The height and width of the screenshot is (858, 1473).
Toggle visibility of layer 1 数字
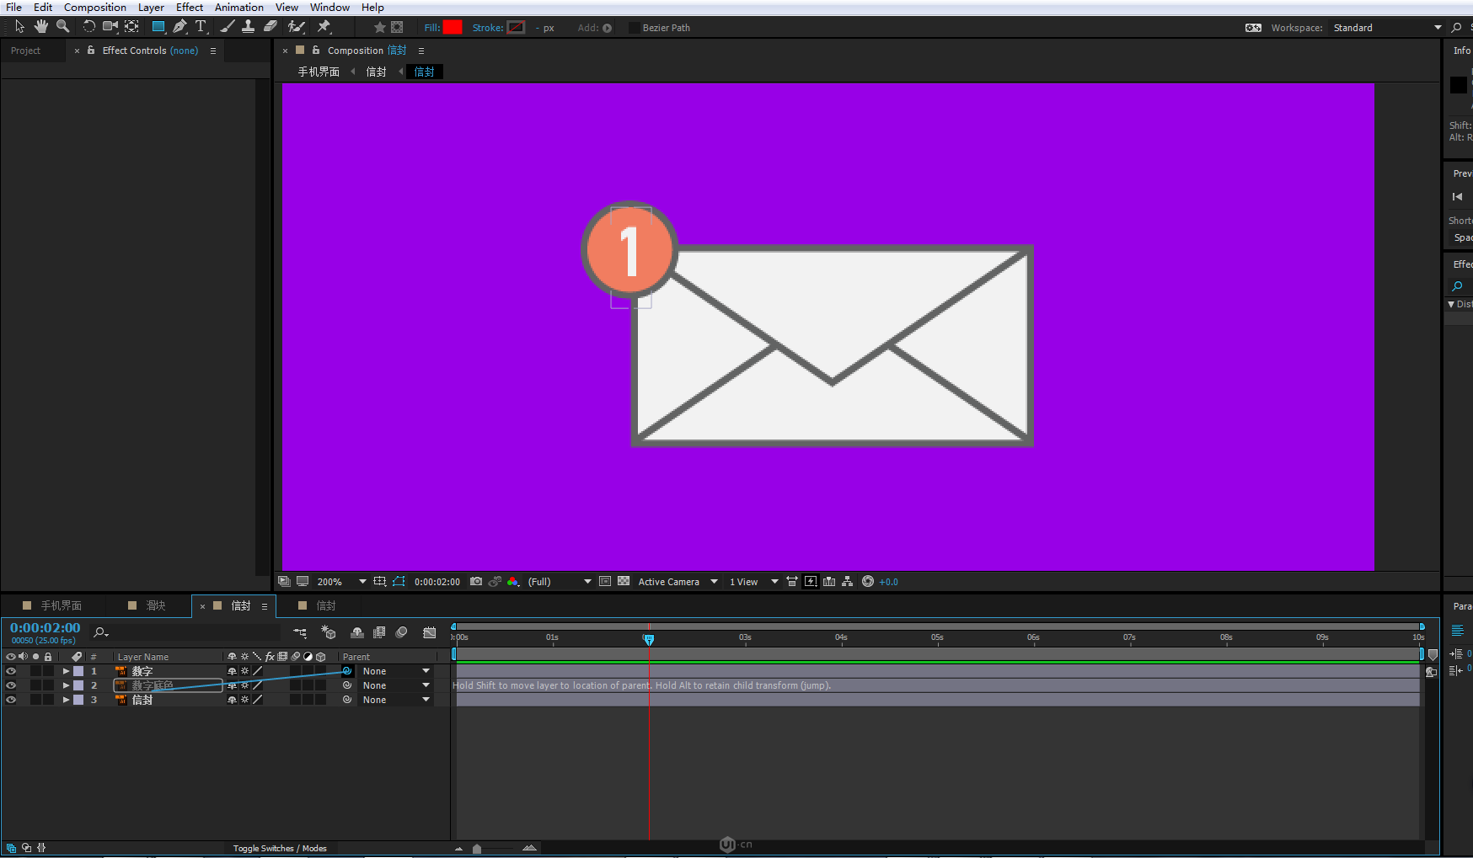tap(11, 671)
